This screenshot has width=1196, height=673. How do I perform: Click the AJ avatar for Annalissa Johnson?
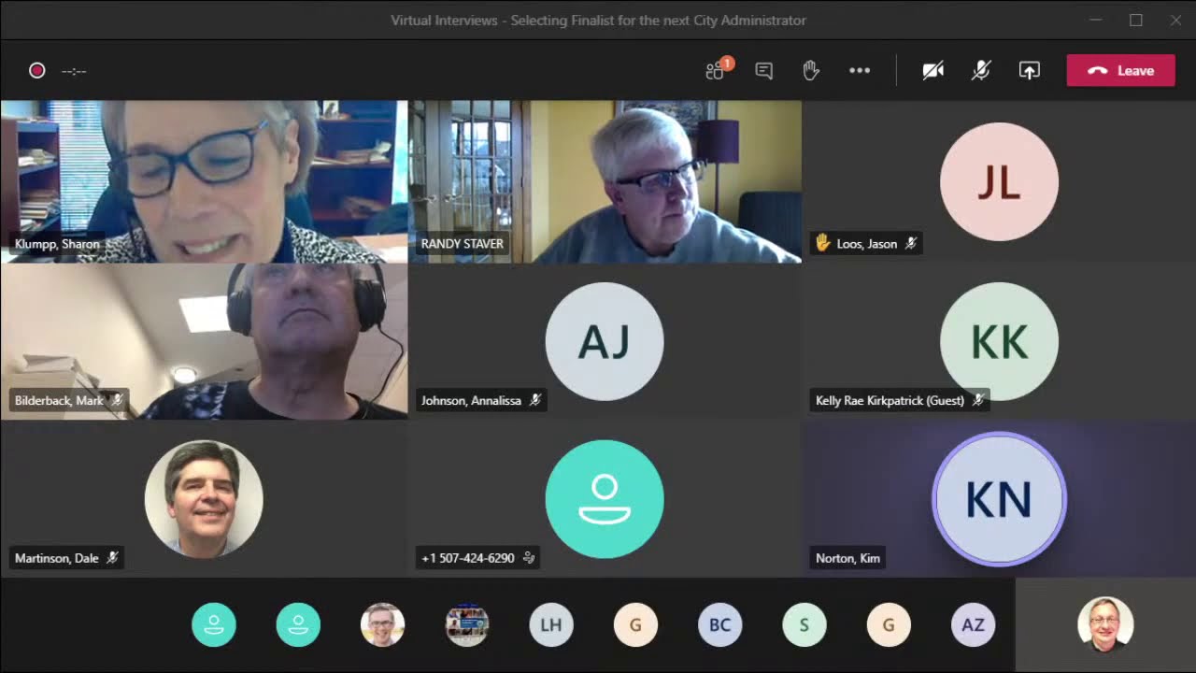coord(605,341)
